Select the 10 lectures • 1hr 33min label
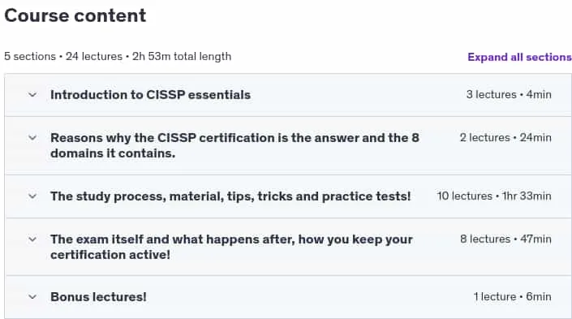The width and height of the screenshot is (572, 319). 494,196
